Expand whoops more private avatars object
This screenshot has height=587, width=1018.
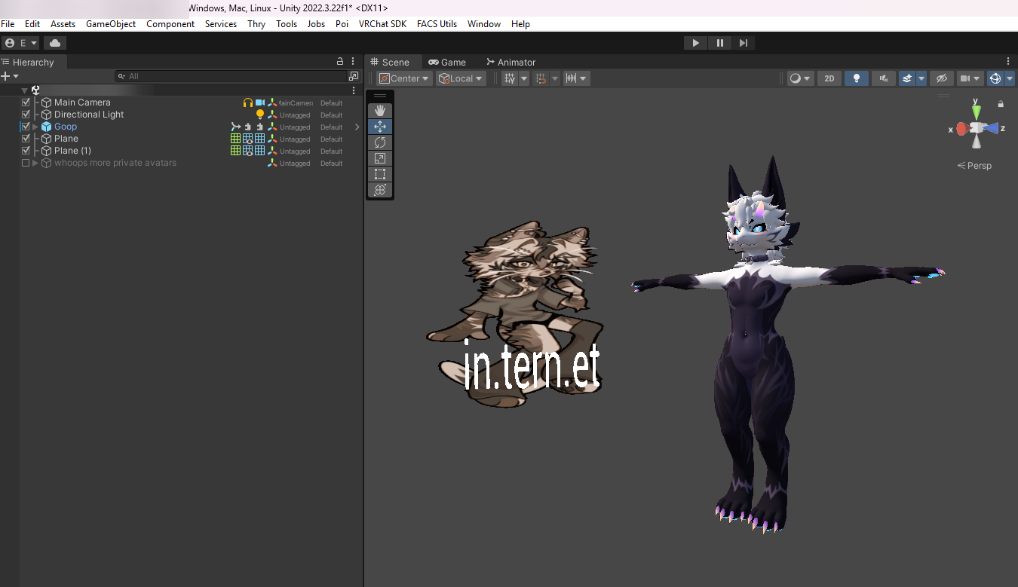click(x=35, y=163)
